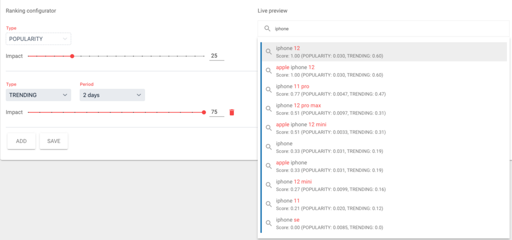Screen dimensions: 512x240
Task: Open the POPULARITY type dropdown
Action: click(x=38, y=39)
